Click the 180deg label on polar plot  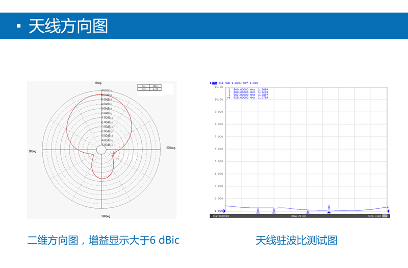click(x=106, y=216)
